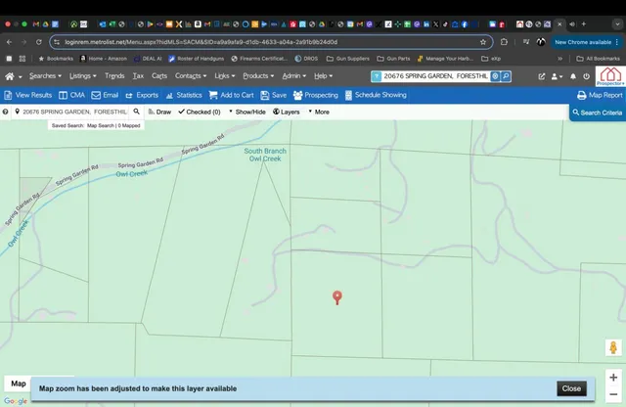
Task: Toggle the map Layers control
Action: tap(286, 113)
